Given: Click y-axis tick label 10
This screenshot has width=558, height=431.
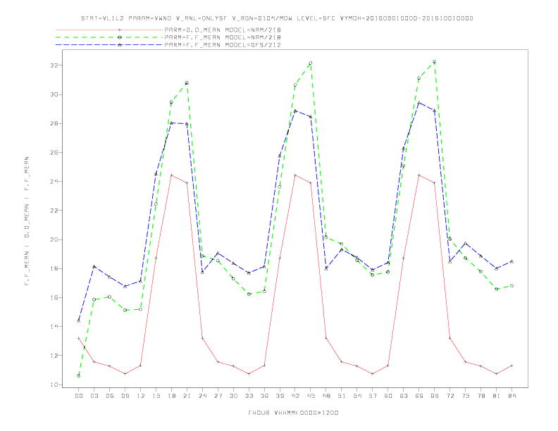Looking at the screenshot, I should coord(54,385).
